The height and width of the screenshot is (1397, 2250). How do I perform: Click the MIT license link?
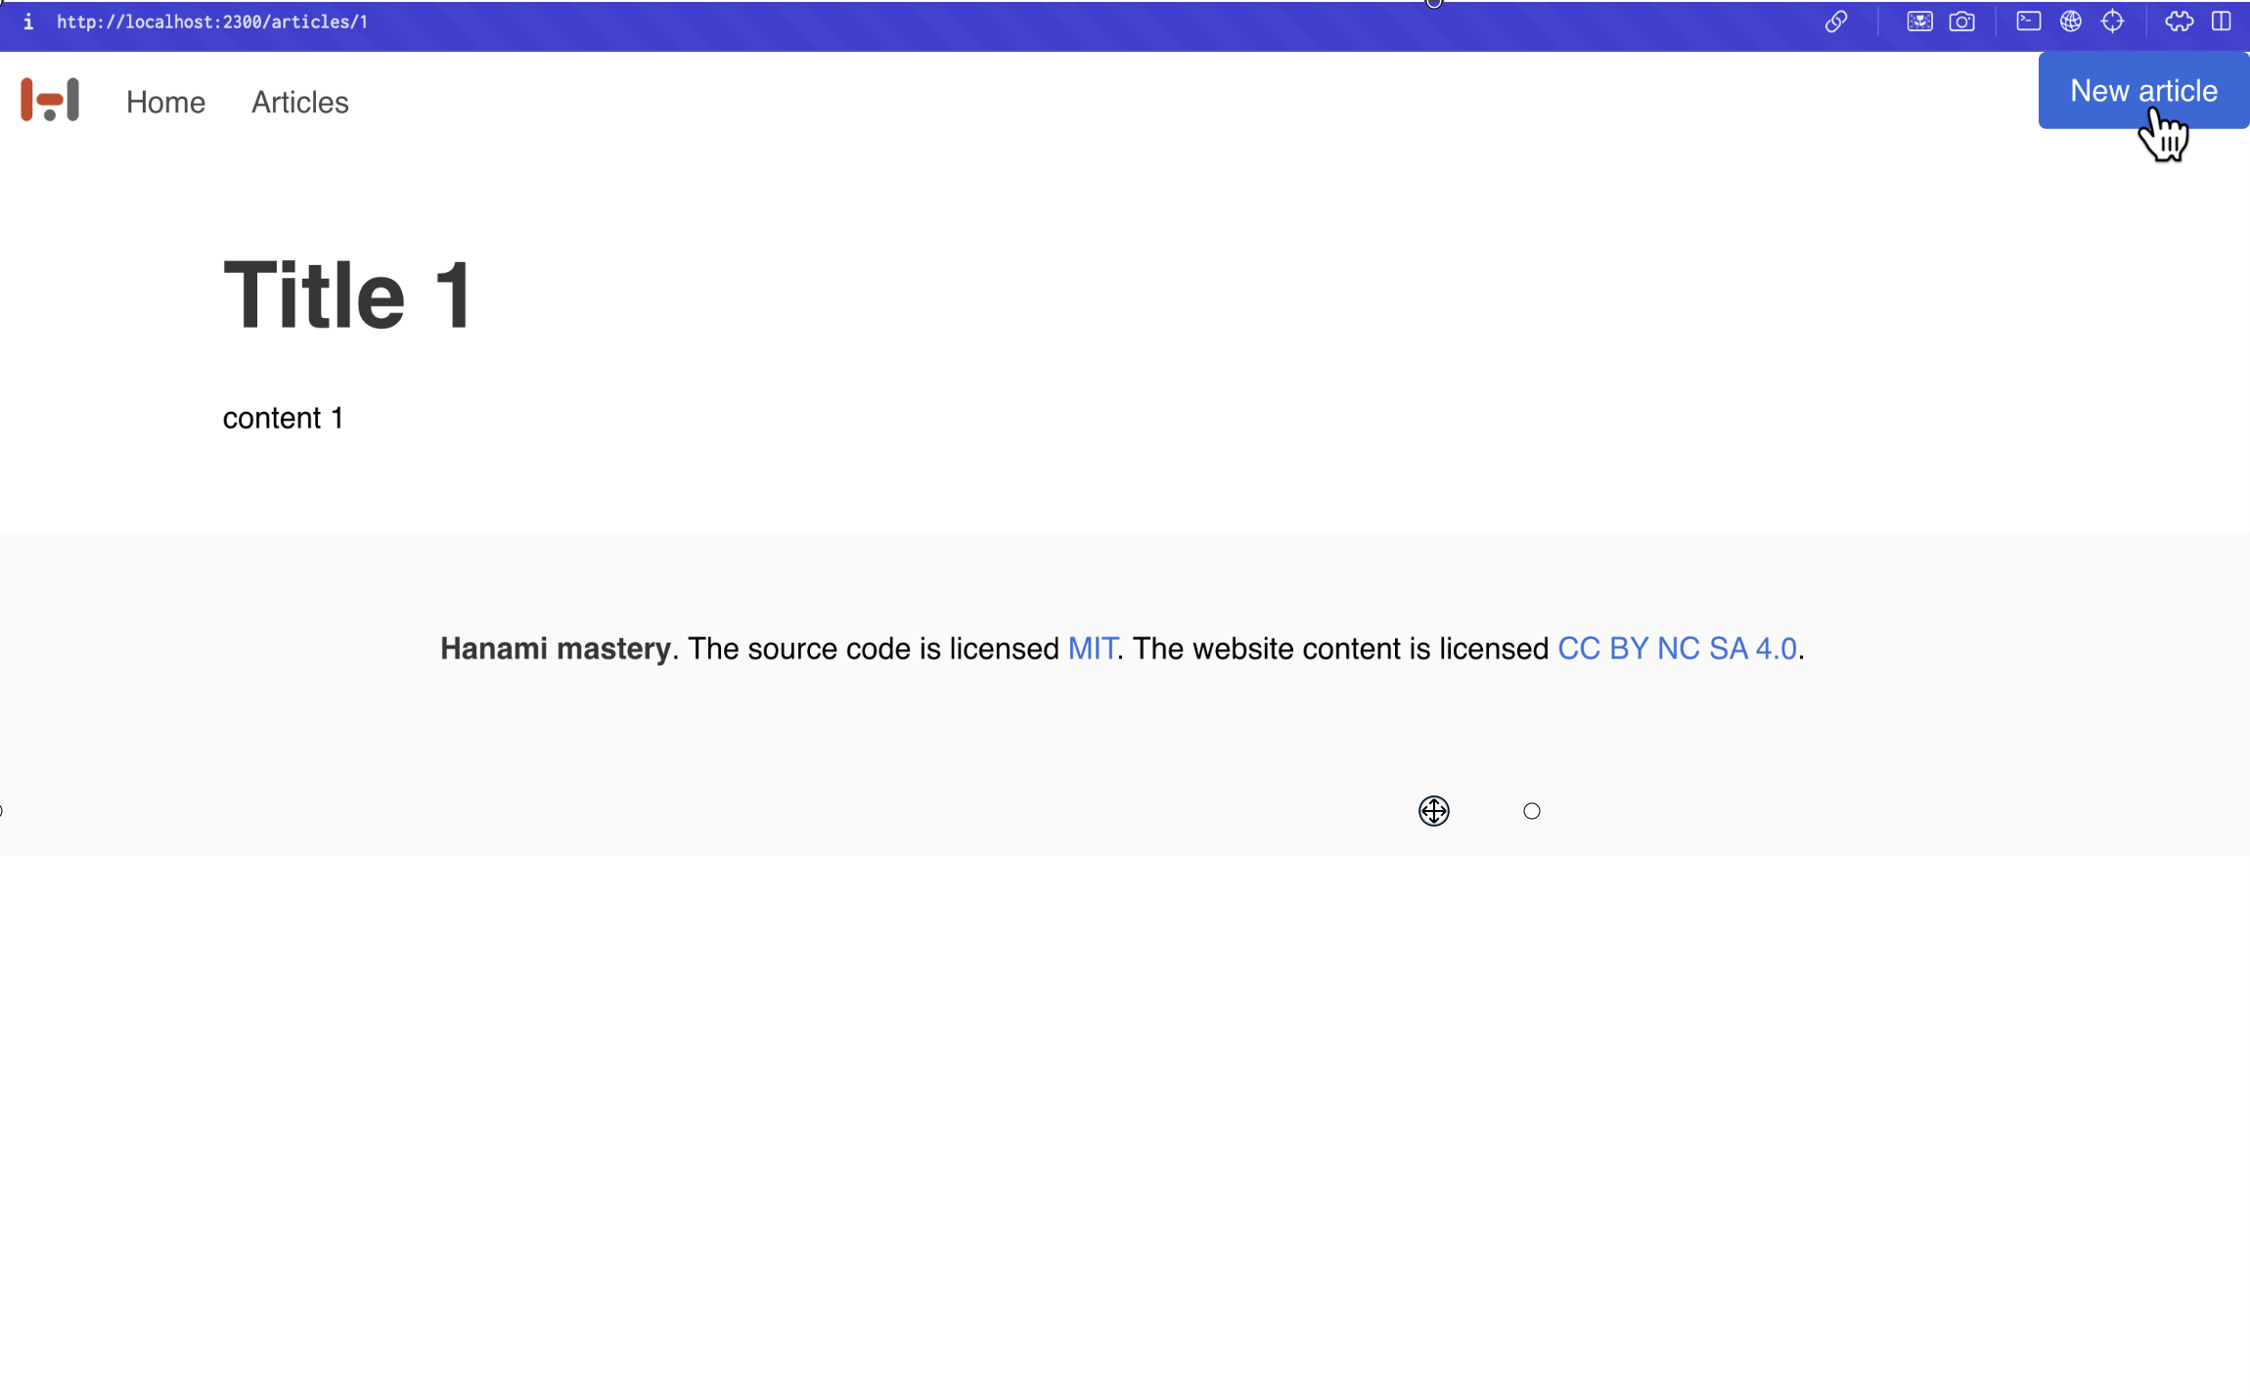1093,647
